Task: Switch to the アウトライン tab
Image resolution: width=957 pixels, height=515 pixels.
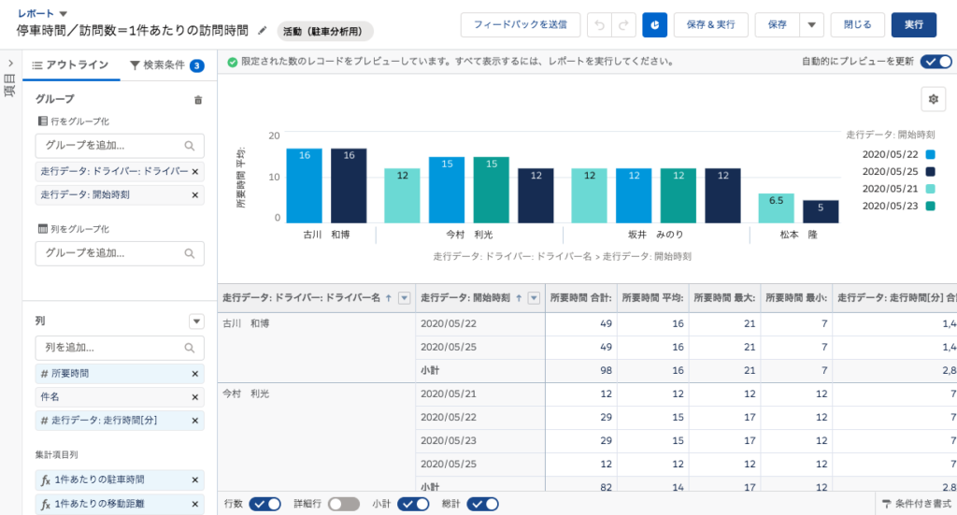Action: 70,65
